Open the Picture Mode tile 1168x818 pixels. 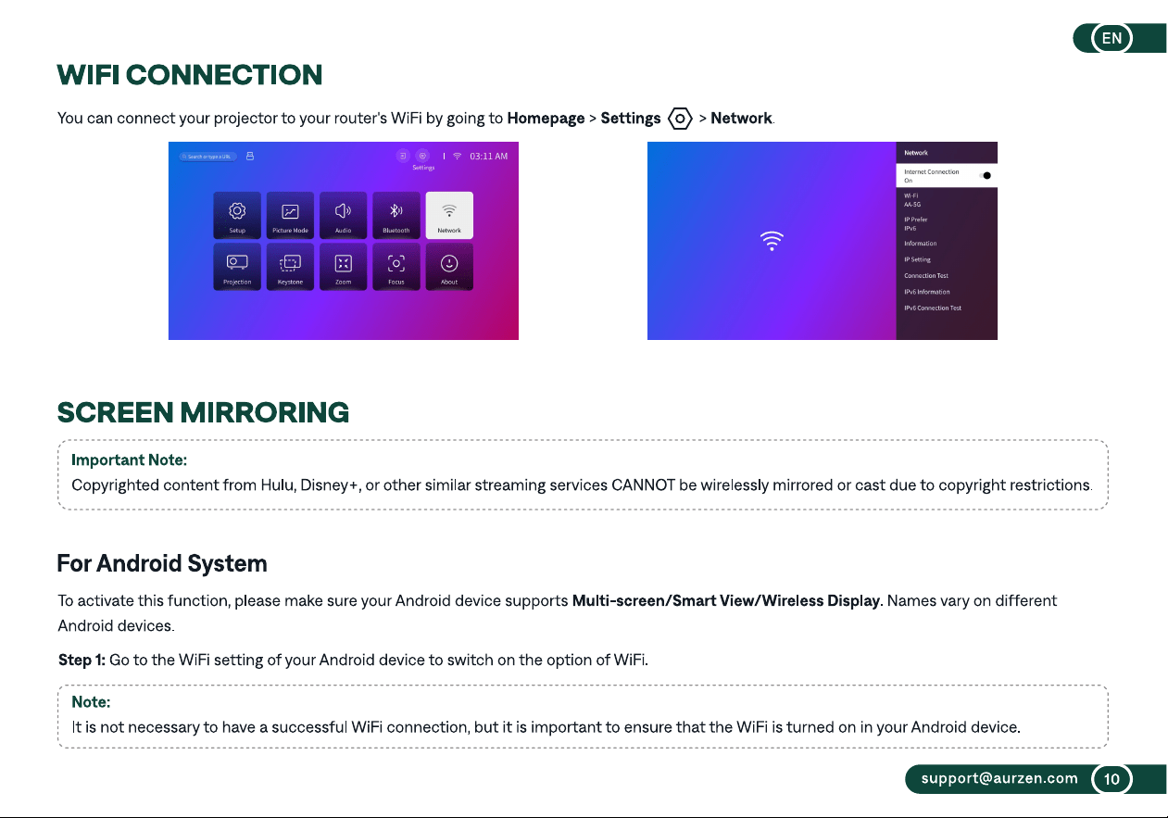tap(290, 216)
